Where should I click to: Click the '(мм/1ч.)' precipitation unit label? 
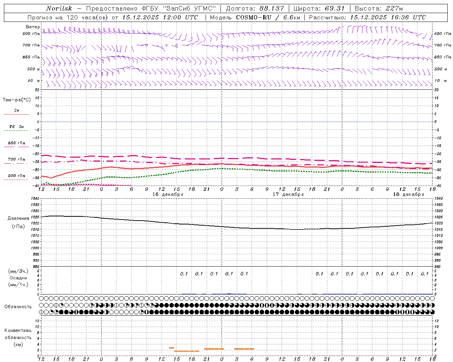18,284
